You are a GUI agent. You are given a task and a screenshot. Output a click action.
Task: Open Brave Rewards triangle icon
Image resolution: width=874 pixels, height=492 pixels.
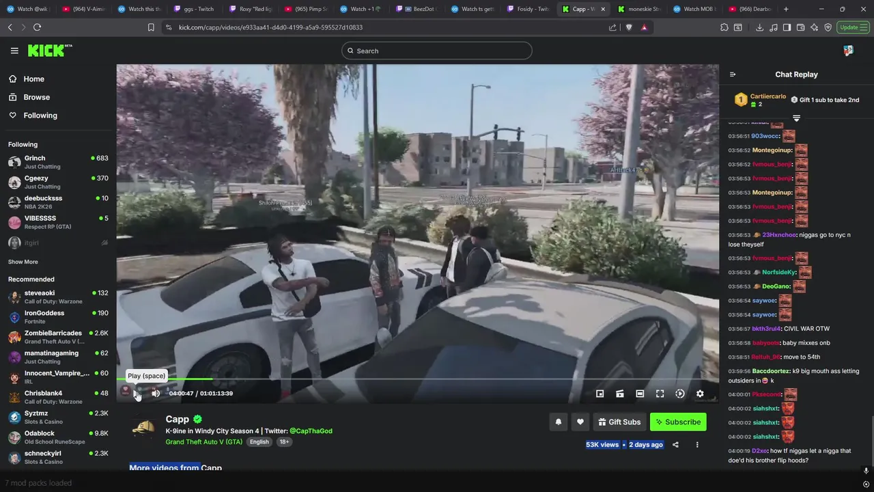point(644,27)
